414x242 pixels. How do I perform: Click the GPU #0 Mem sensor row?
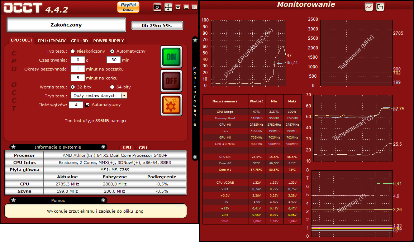pos(252,144)
